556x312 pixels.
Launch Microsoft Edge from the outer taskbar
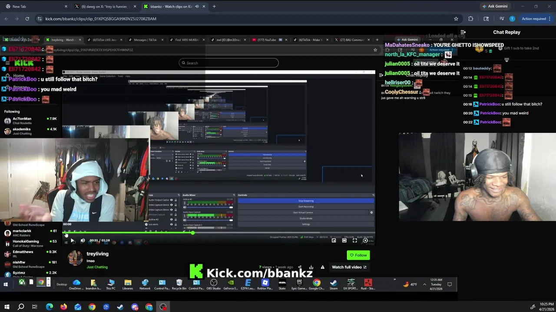(50, 307)
